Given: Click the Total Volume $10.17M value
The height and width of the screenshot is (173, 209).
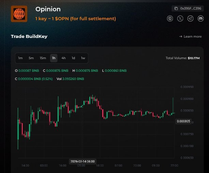Looking at the screenshot, I should coord(194,58).
